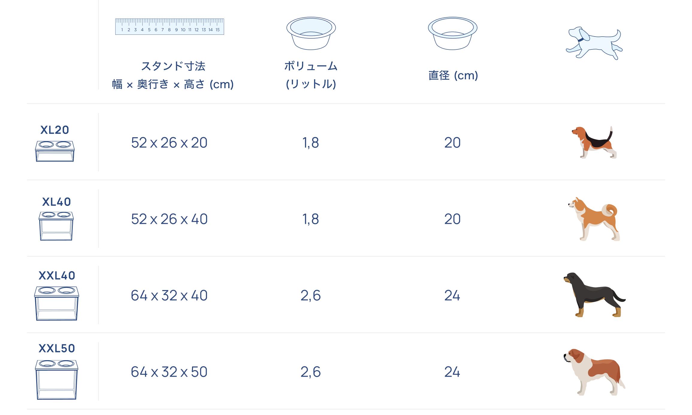The height and width of the screenshot is (415, 692).
Task: Click the Rottweiler dog illustration
Action: [594, 295]
